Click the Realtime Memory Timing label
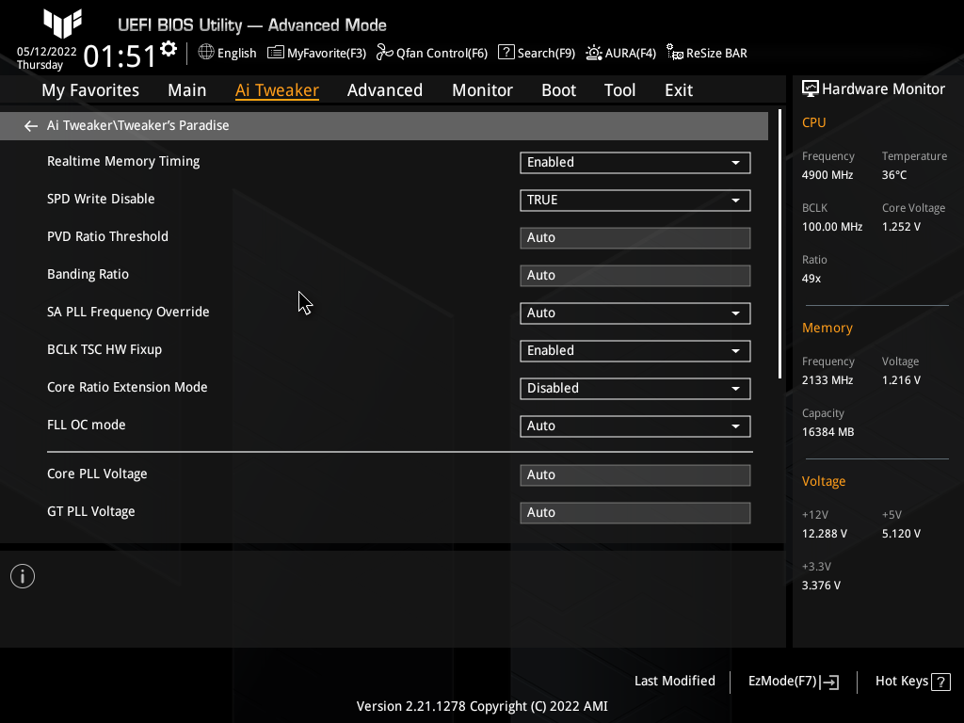 (123, 162)
